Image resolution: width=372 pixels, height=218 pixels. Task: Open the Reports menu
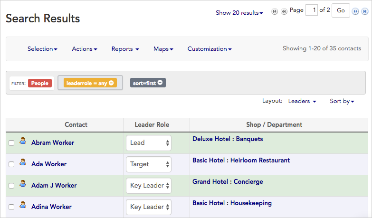[x=125, y=49]
